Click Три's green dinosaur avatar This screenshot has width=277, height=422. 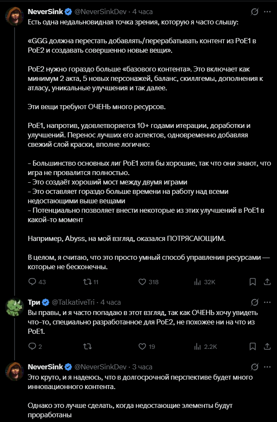(15, 307)
